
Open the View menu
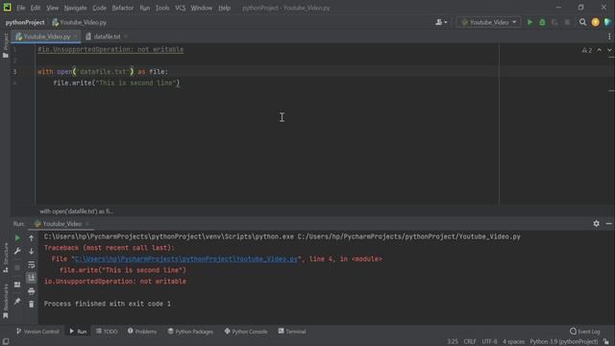pyautogui.click(x=52, y=8)
